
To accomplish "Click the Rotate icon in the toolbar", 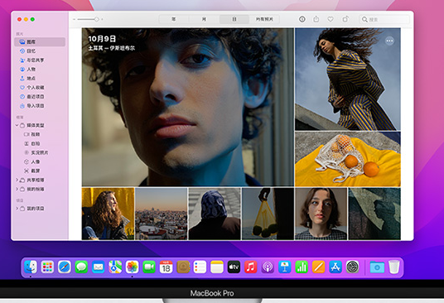I will (x=345, y=19).
